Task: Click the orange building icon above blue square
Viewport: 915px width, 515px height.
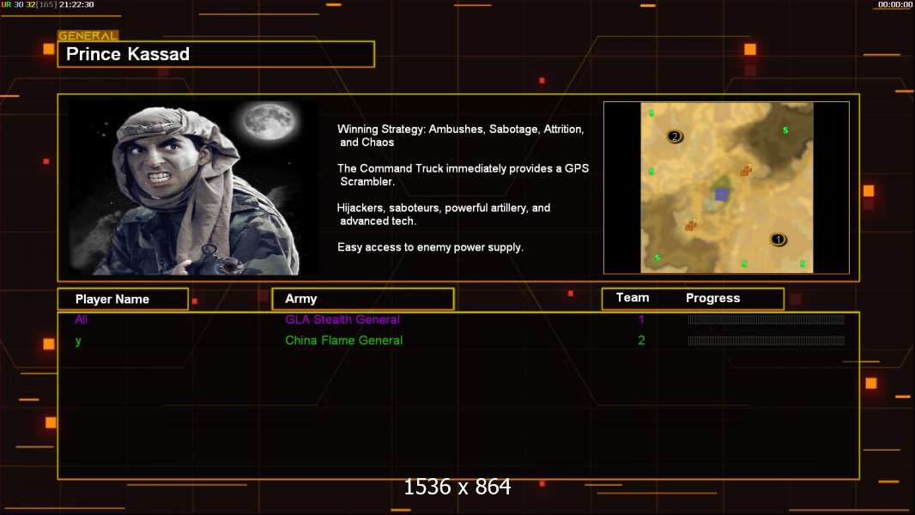Action: coord(746,170)
